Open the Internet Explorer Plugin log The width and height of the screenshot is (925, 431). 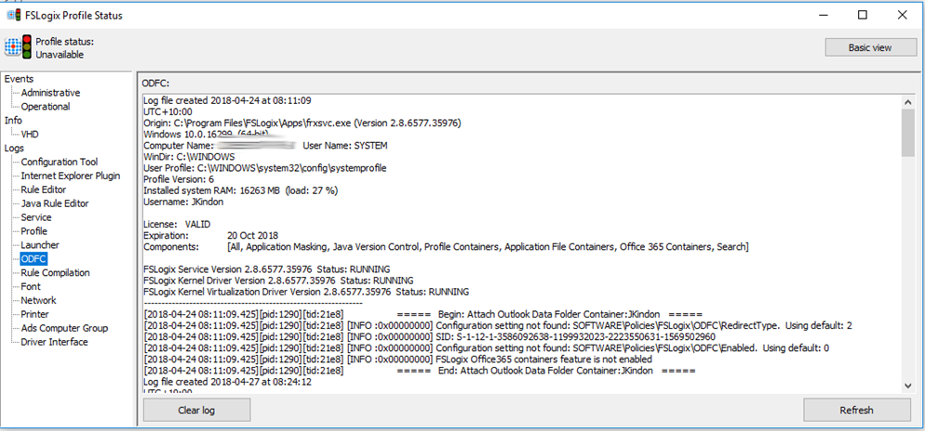coord(70,176)
